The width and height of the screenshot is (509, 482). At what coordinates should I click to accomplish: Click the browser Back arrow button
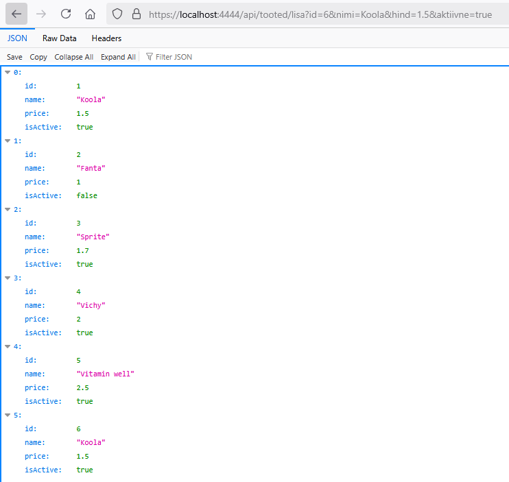(16, 14)
